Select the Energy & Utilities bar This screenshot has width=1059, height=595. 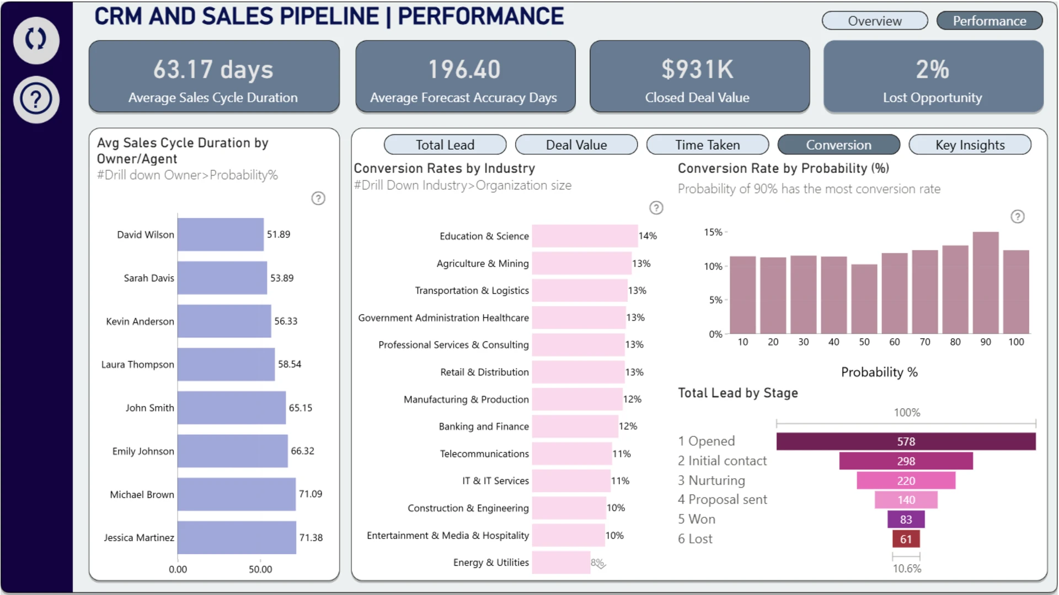[561, 562]
